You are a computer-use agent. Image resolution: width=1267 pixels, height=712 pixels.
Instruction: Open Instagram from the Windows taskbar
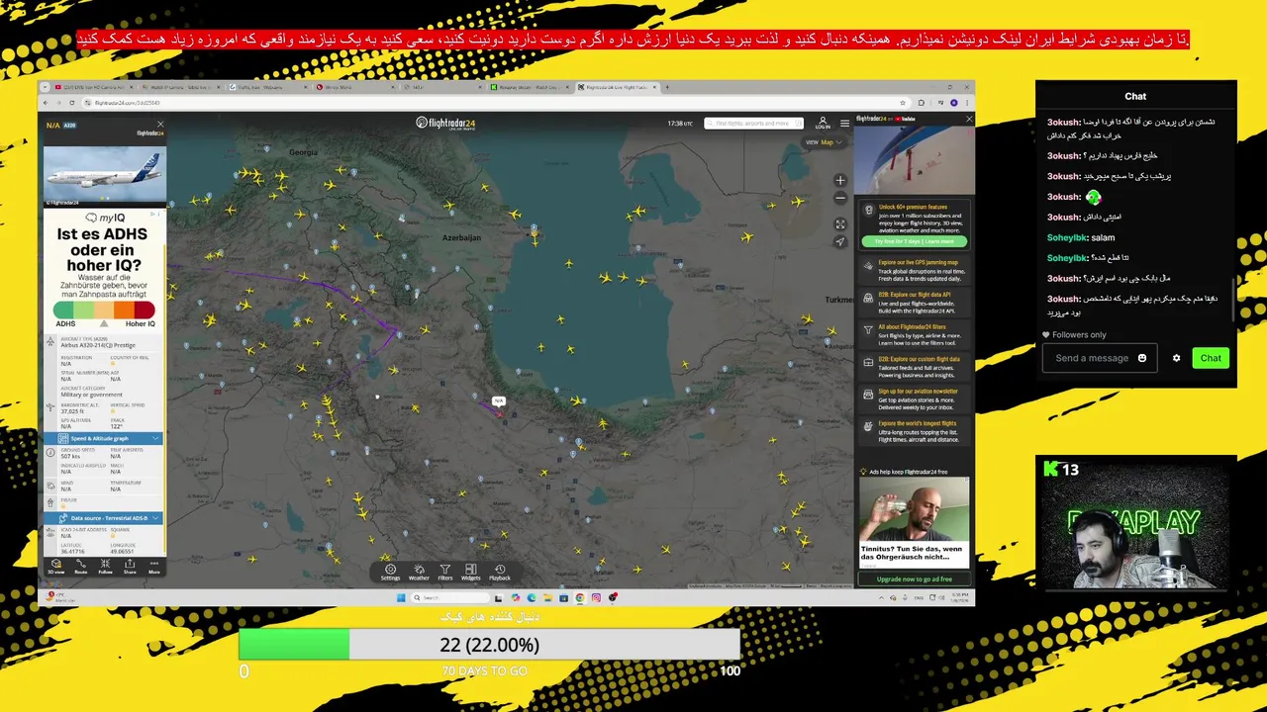pos(596,597)
